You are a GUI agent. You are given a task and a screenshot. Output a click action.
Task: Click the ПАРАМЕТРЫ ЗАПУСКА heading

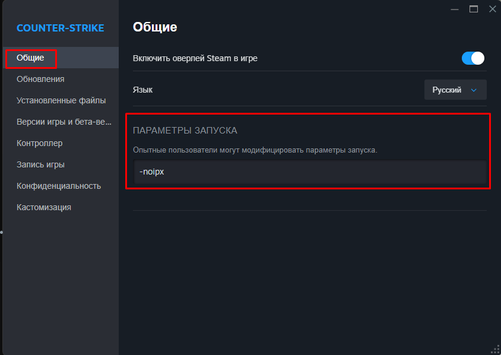point(185,131)
